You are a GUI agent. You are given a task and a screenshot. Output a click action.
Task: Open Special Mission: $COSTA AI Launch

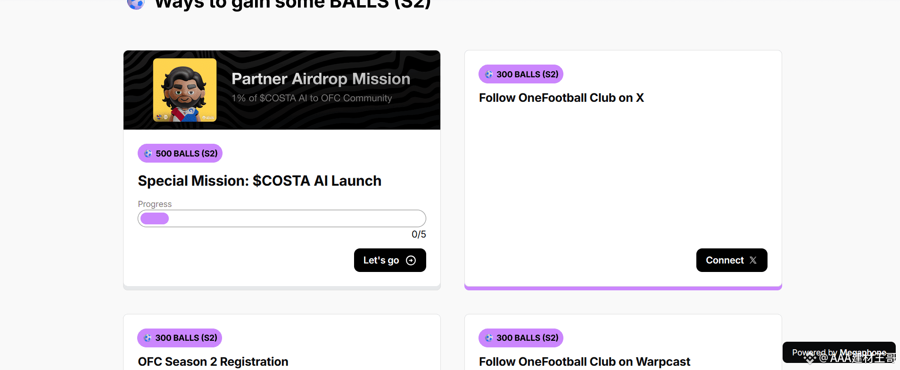point(259,181)
